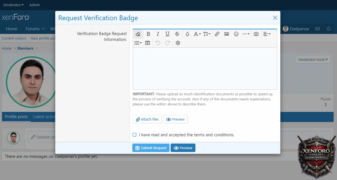The width and height of the screenshot is (337, 180).
Task: Apply Italic formatting in editor
Action: (x=158, y=34)
